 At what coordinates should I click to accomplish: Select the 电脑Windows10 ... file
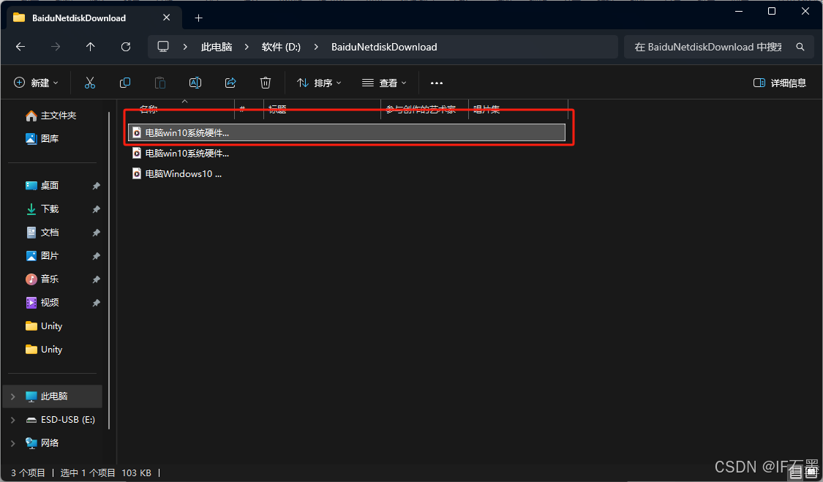coord(176,174)
